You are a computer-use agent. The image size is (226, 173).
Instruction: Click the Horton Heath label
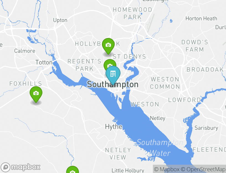[201, 19]
